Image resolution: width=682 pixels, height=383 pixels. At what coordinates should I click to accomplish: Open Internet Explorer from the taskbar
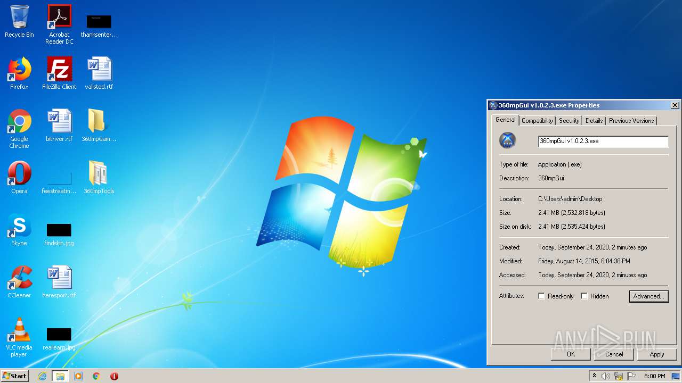click(x=42, y=376)
